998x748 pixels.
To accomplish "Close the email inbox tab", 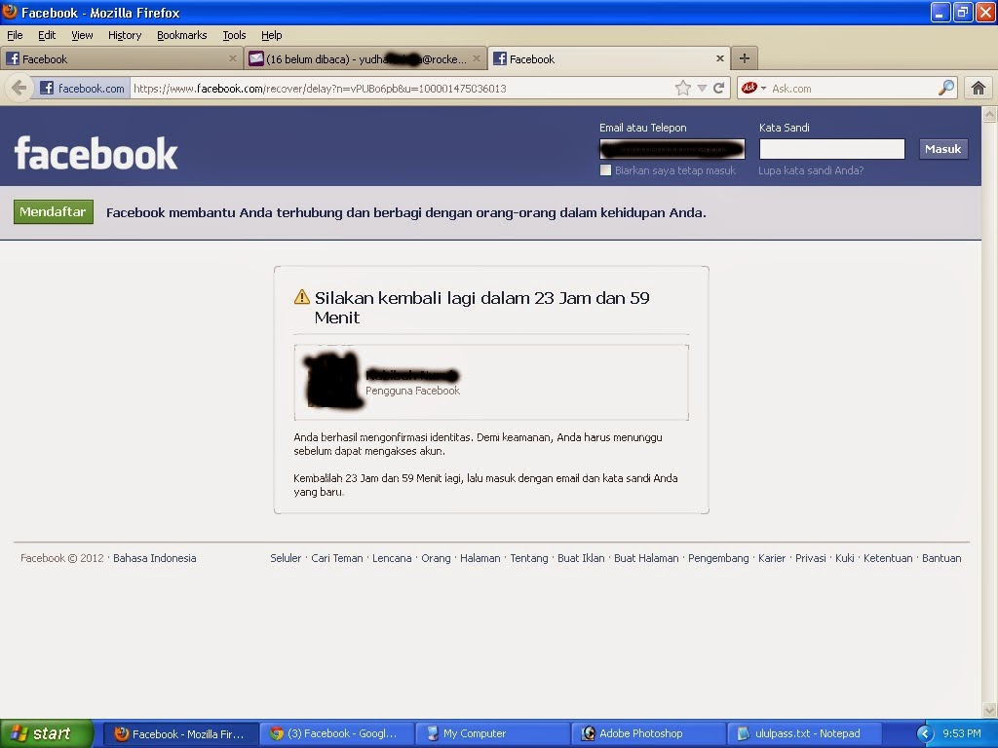I will (476, 58).
